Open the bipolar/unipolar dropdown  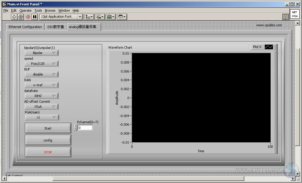coord(42,53)
